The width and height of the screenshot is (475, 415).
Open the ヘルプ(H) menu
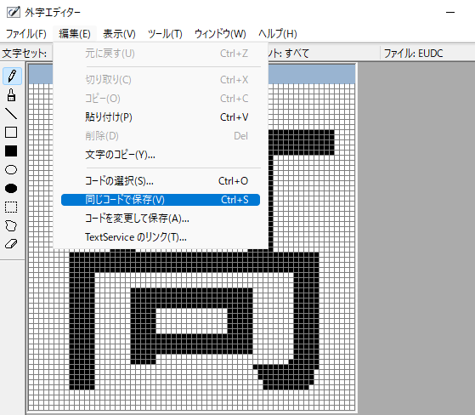tap(278, 34)
